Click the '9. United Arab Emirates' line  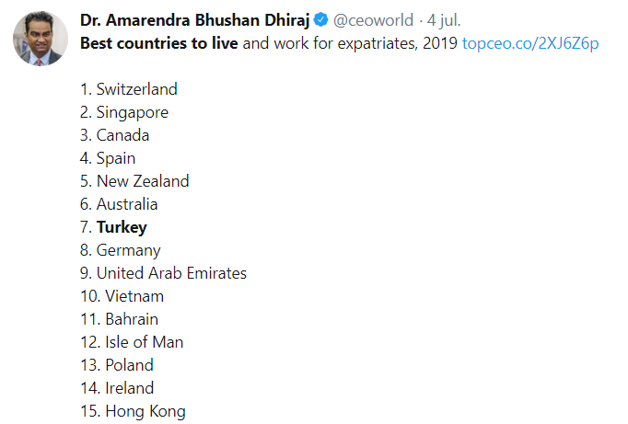coord(163,273)
